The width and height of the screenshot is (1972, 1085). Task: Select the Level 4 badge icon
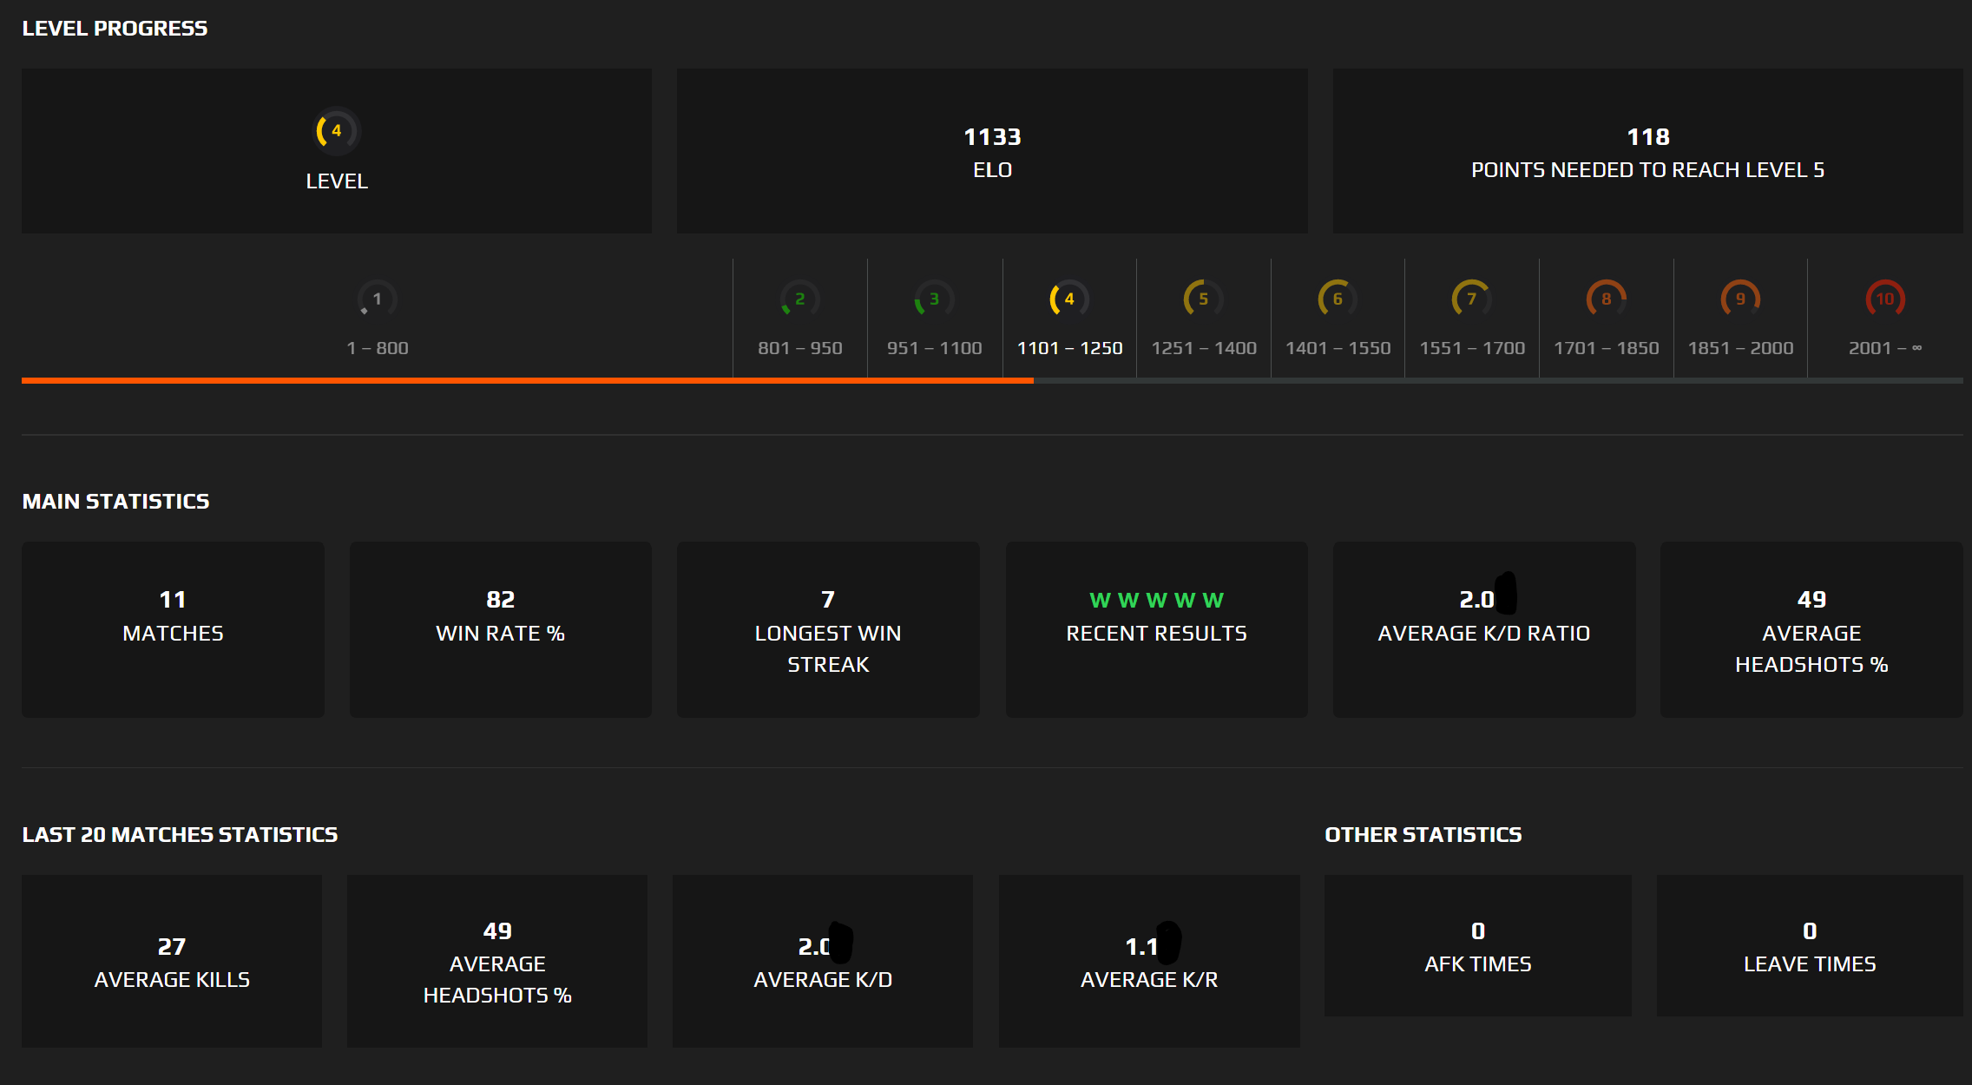pos(337,132)
